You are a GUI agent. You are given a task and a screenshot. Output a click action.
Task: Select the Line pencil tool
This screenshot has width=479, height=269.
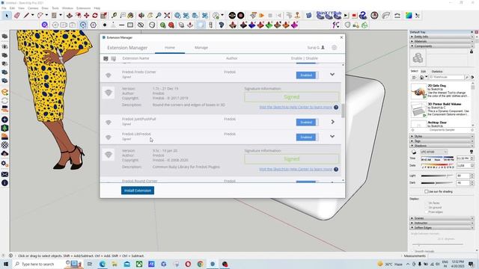tap(27, 15)
